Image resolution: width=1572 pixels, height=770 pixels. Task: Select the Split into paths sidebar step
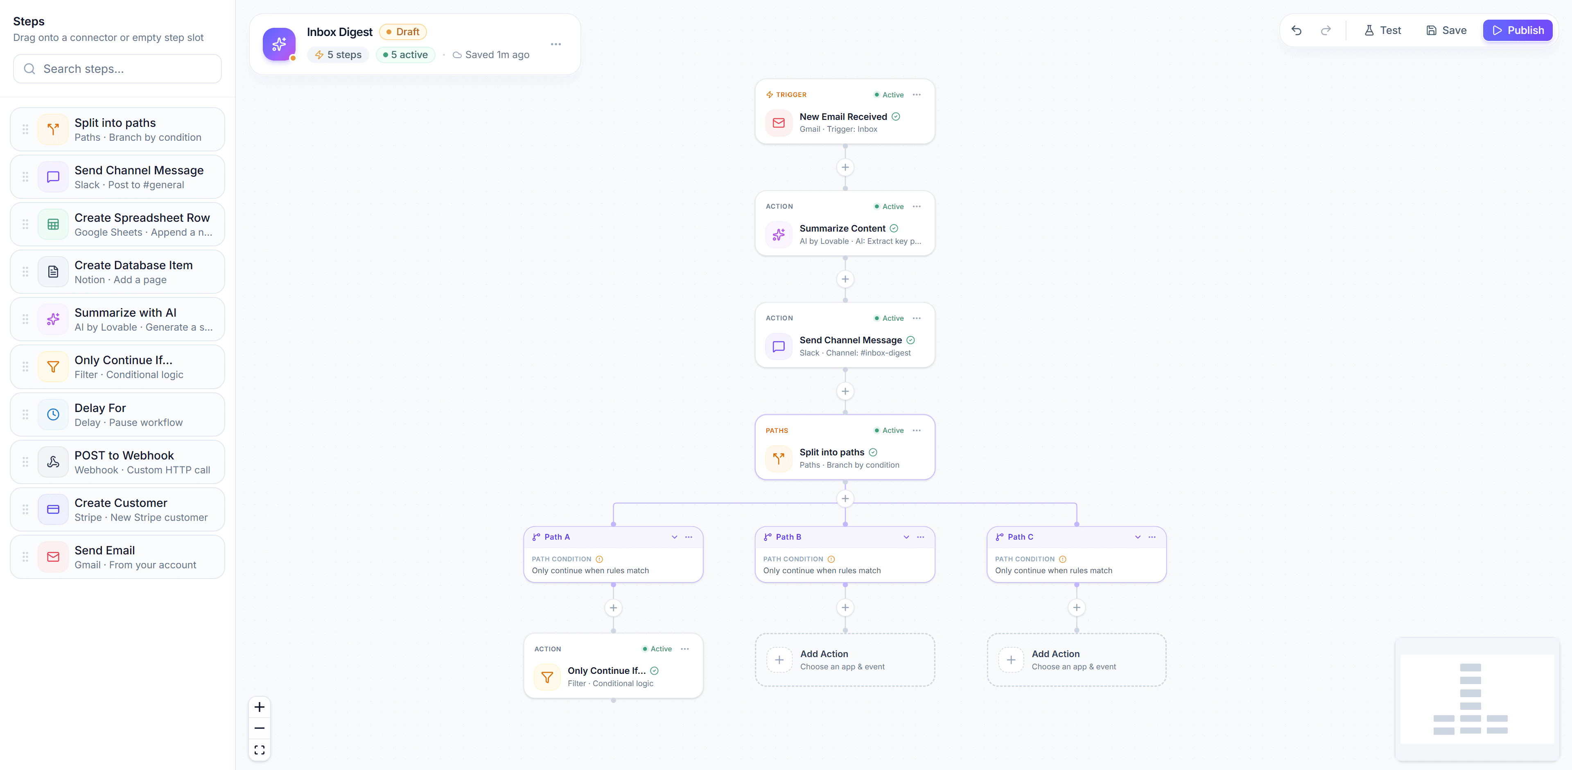(x=117, y=129)
